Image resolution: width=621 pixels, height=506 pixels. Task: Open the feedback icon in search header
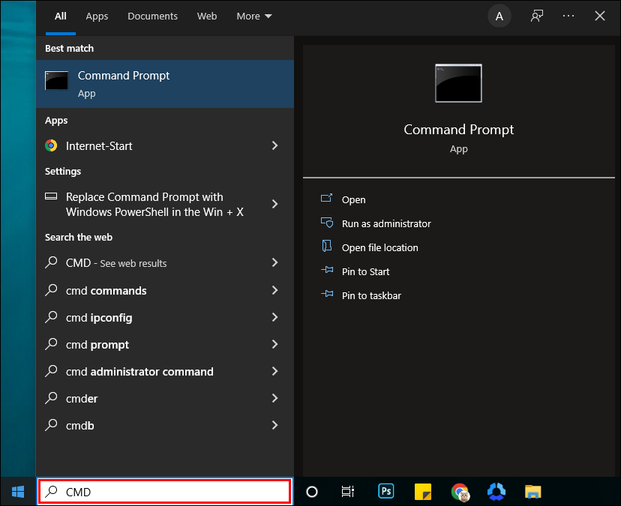[537, 16]
